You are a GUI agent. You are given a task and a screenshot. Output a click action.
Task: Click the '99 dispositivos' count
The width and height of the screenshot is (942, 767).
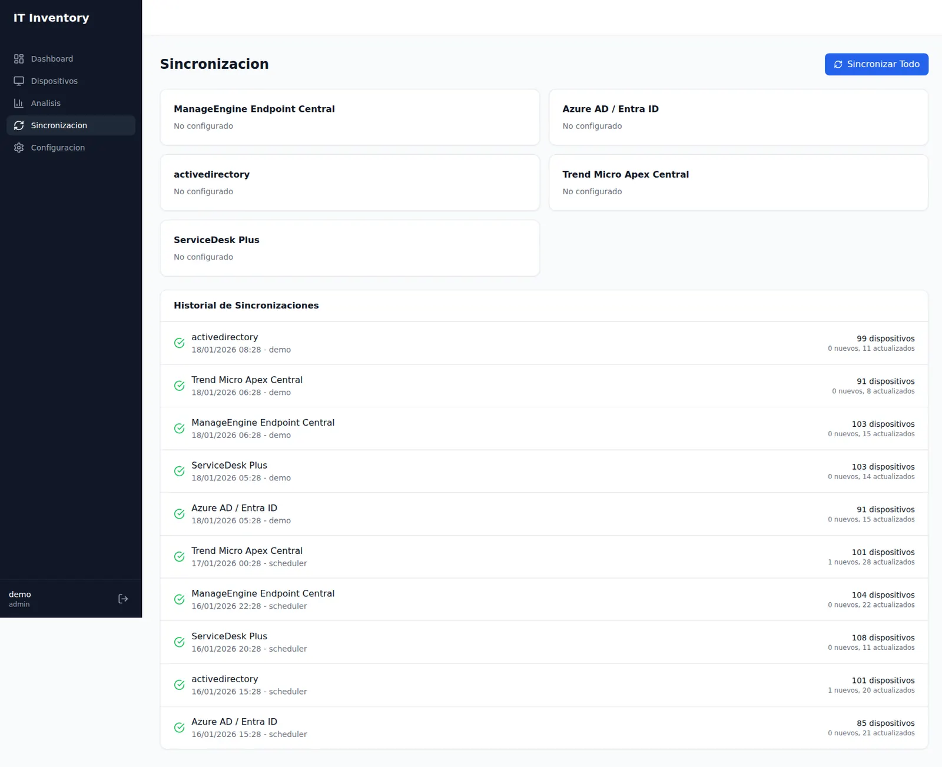(x=885, y=338)
